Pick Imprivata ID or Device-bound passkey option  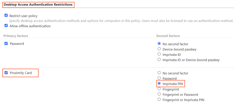(x=159, y=59)
